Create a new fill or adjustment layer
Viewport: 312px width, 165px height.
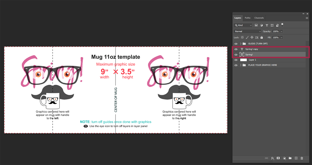point(284,158)
